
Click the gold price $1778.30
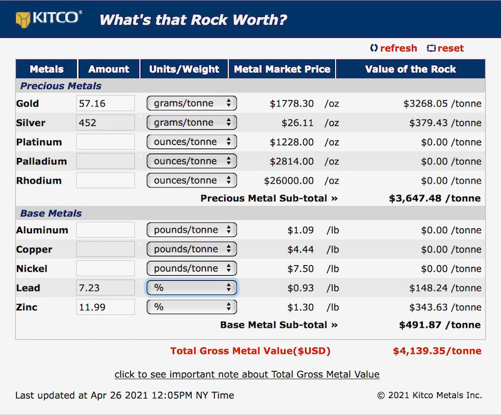point(292,103)
